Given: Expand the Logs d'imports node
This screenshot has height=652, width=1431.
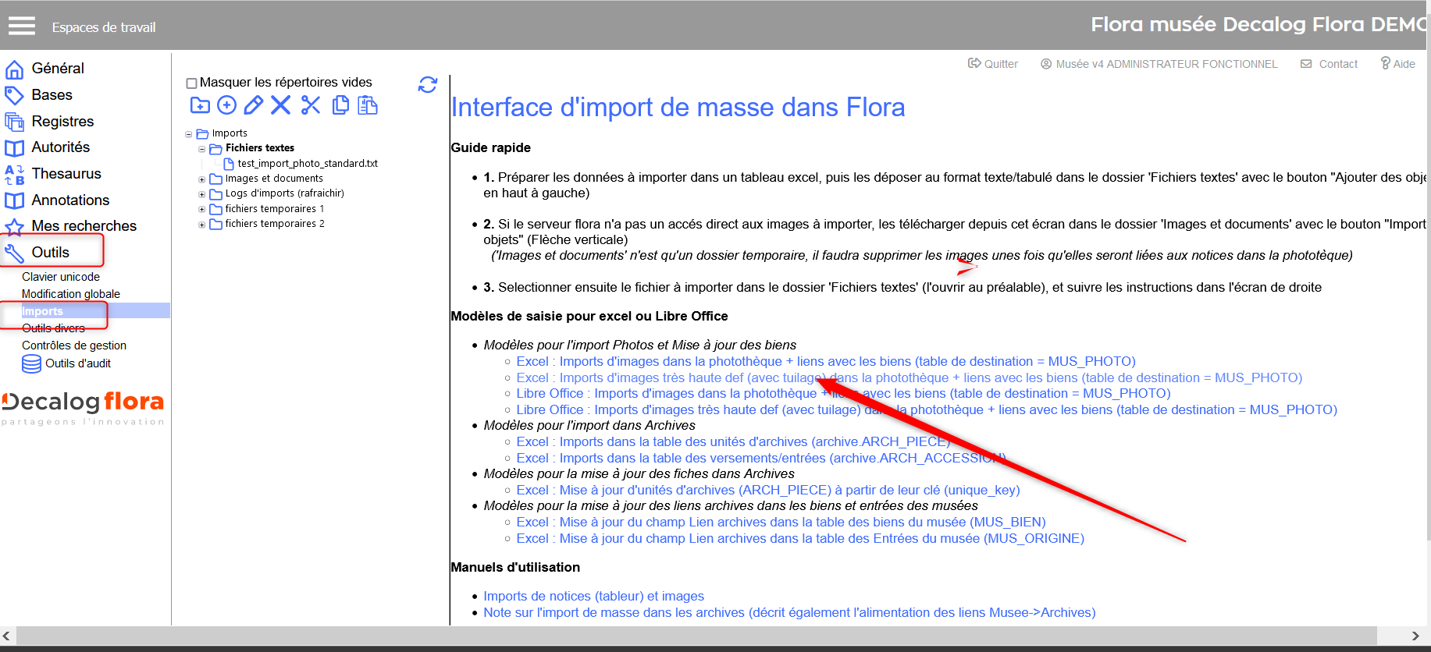Looking at the screenshot, I should [201, 194].
